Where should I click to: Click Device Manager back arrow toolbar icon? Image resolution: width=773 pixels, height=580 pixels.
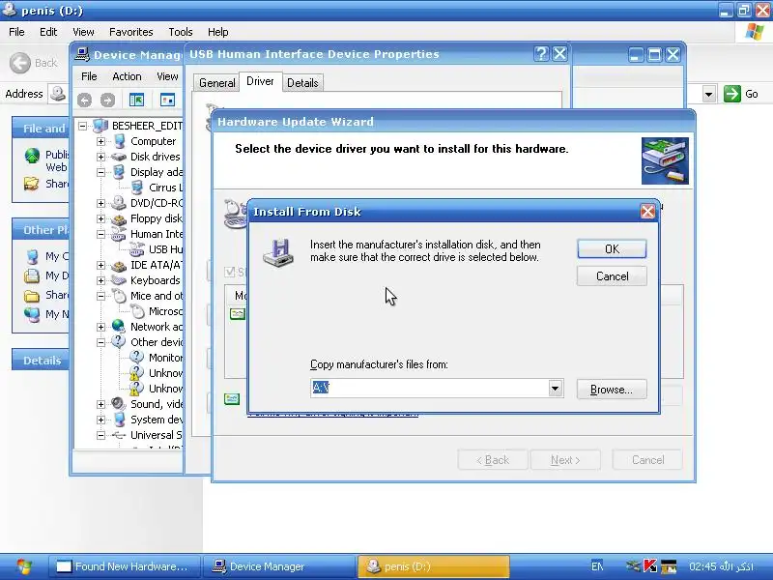(84, 101)
